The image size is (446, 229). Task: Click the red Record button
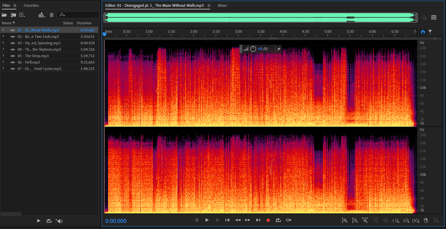point(268,220)
